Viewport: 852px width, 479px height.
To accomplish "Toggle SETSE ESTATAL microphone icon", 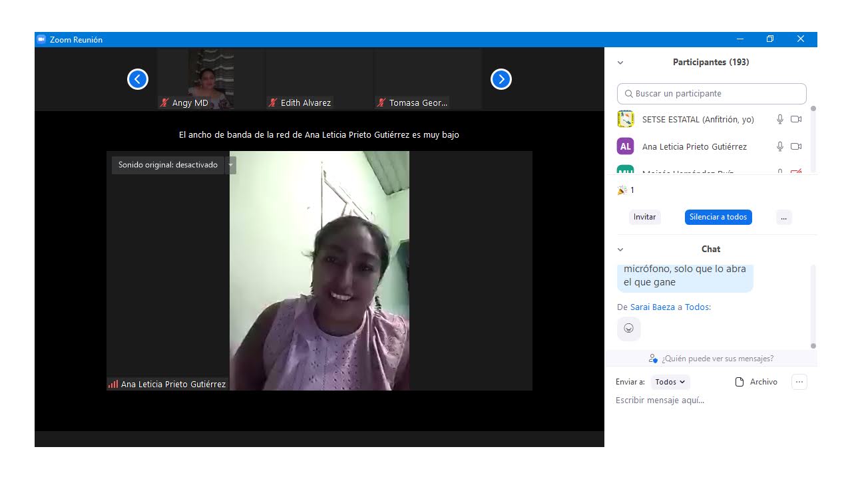I will point(780,119).
